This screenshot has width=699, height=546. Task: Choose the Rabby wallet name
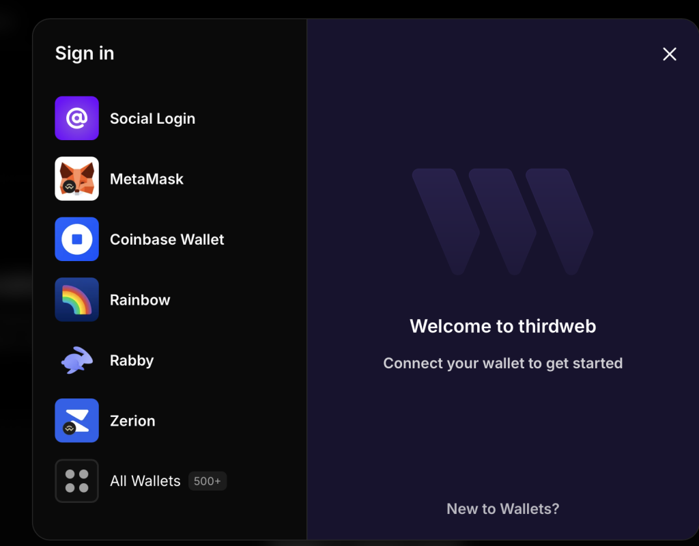pos(132,361)
